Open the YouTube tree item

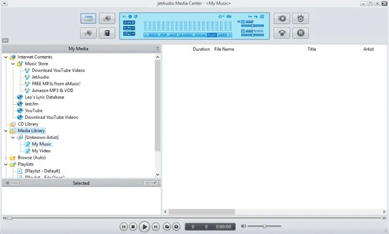click(x=34, y=111)
